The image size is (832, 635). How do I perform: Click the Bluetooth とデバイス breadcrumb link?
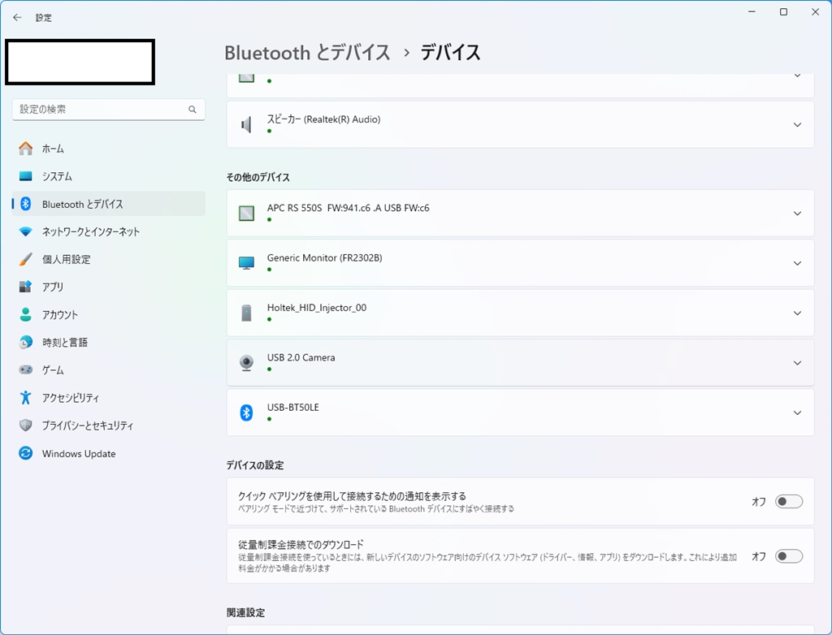[307, 53]
